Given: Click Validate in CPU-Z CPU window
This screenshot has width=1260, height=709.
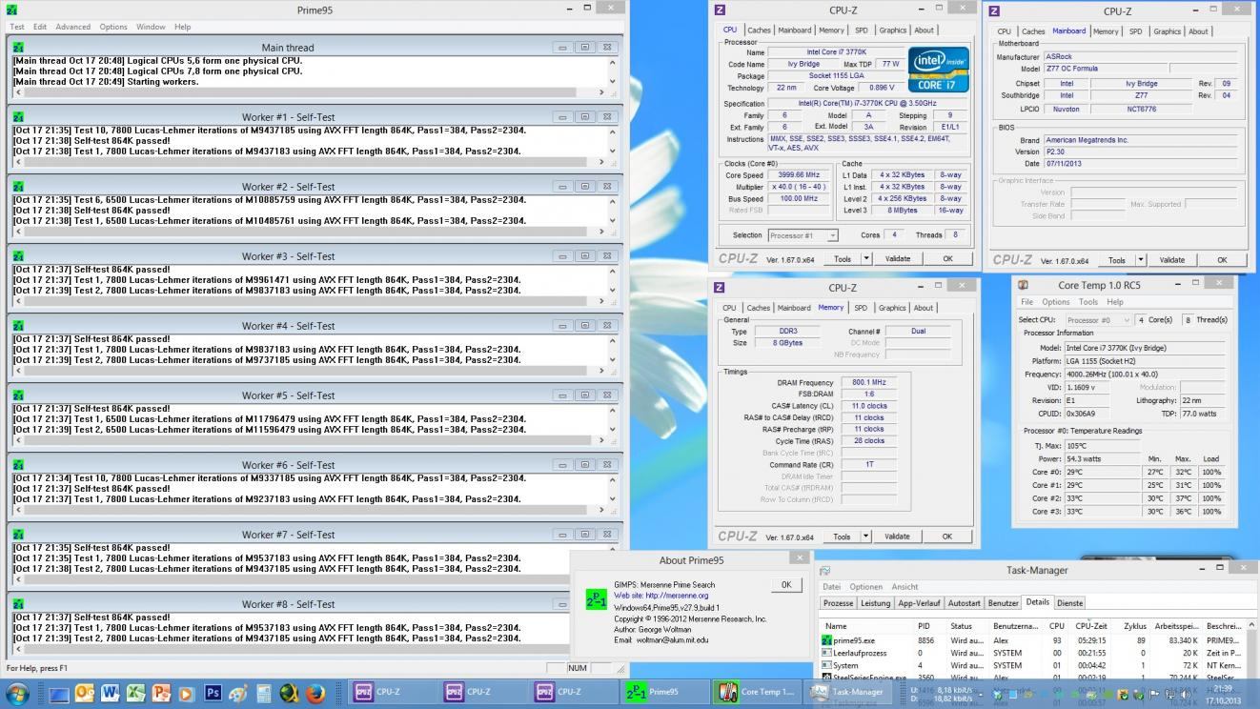Looking at the screenshot, I should click(x=897, y=258).
